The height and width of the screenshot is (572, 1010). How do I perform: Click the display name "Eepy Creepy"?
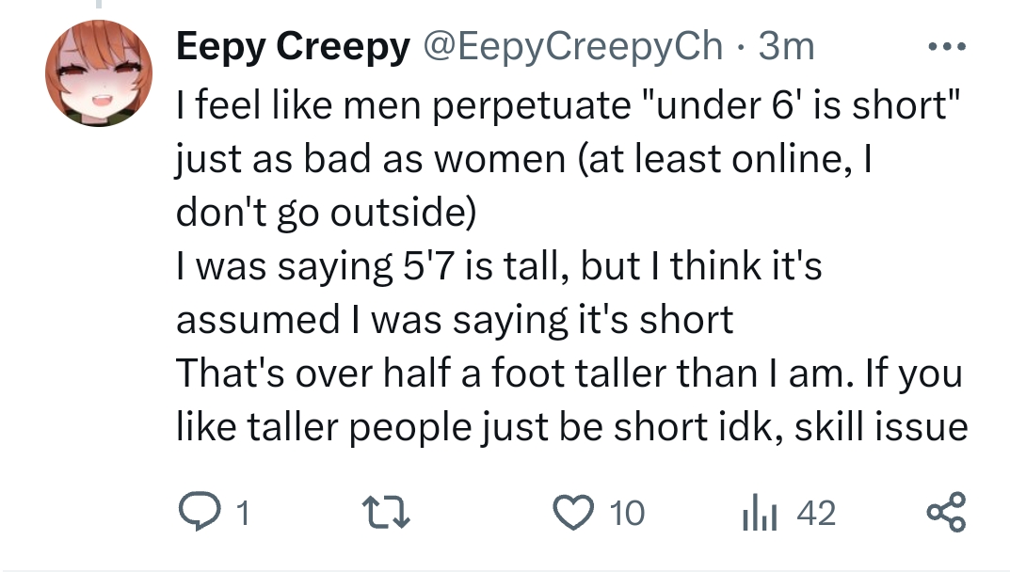tap(293, 45)
